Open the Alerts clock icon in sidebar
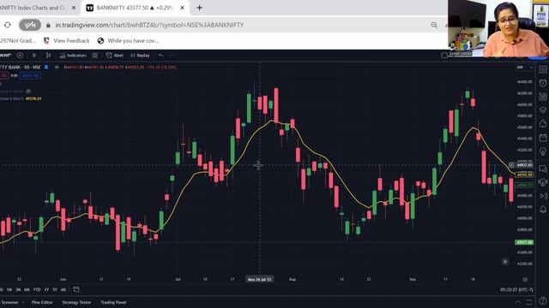549x308 pixels. point(543,83)
